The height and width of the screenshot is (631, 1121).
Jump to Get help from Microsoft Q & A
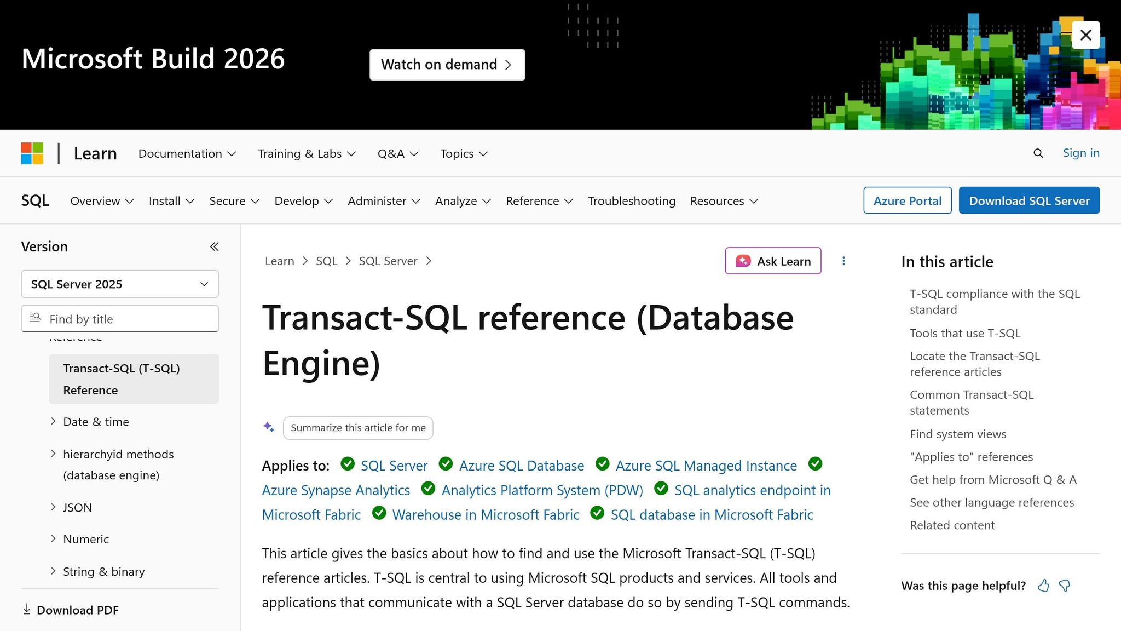(x=993, y=480)
